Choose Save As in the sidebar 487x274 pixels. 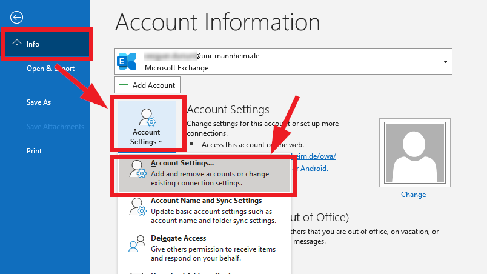[39, 102]
